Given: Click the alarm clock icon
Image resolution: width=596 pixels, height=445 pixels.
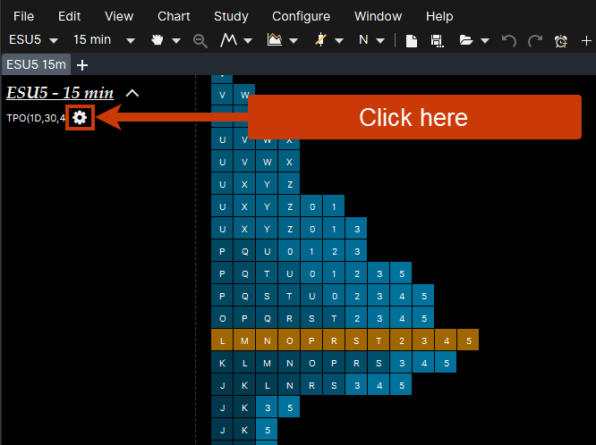Looking at the screenshot, I should (x=561, y=41).
